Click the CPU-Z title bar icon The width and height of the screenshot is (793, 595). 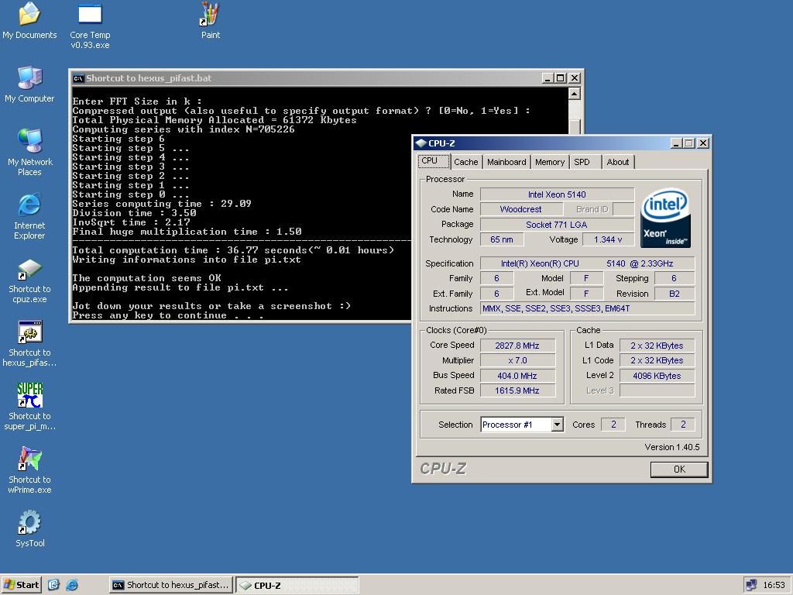click(x=421, y=143)
